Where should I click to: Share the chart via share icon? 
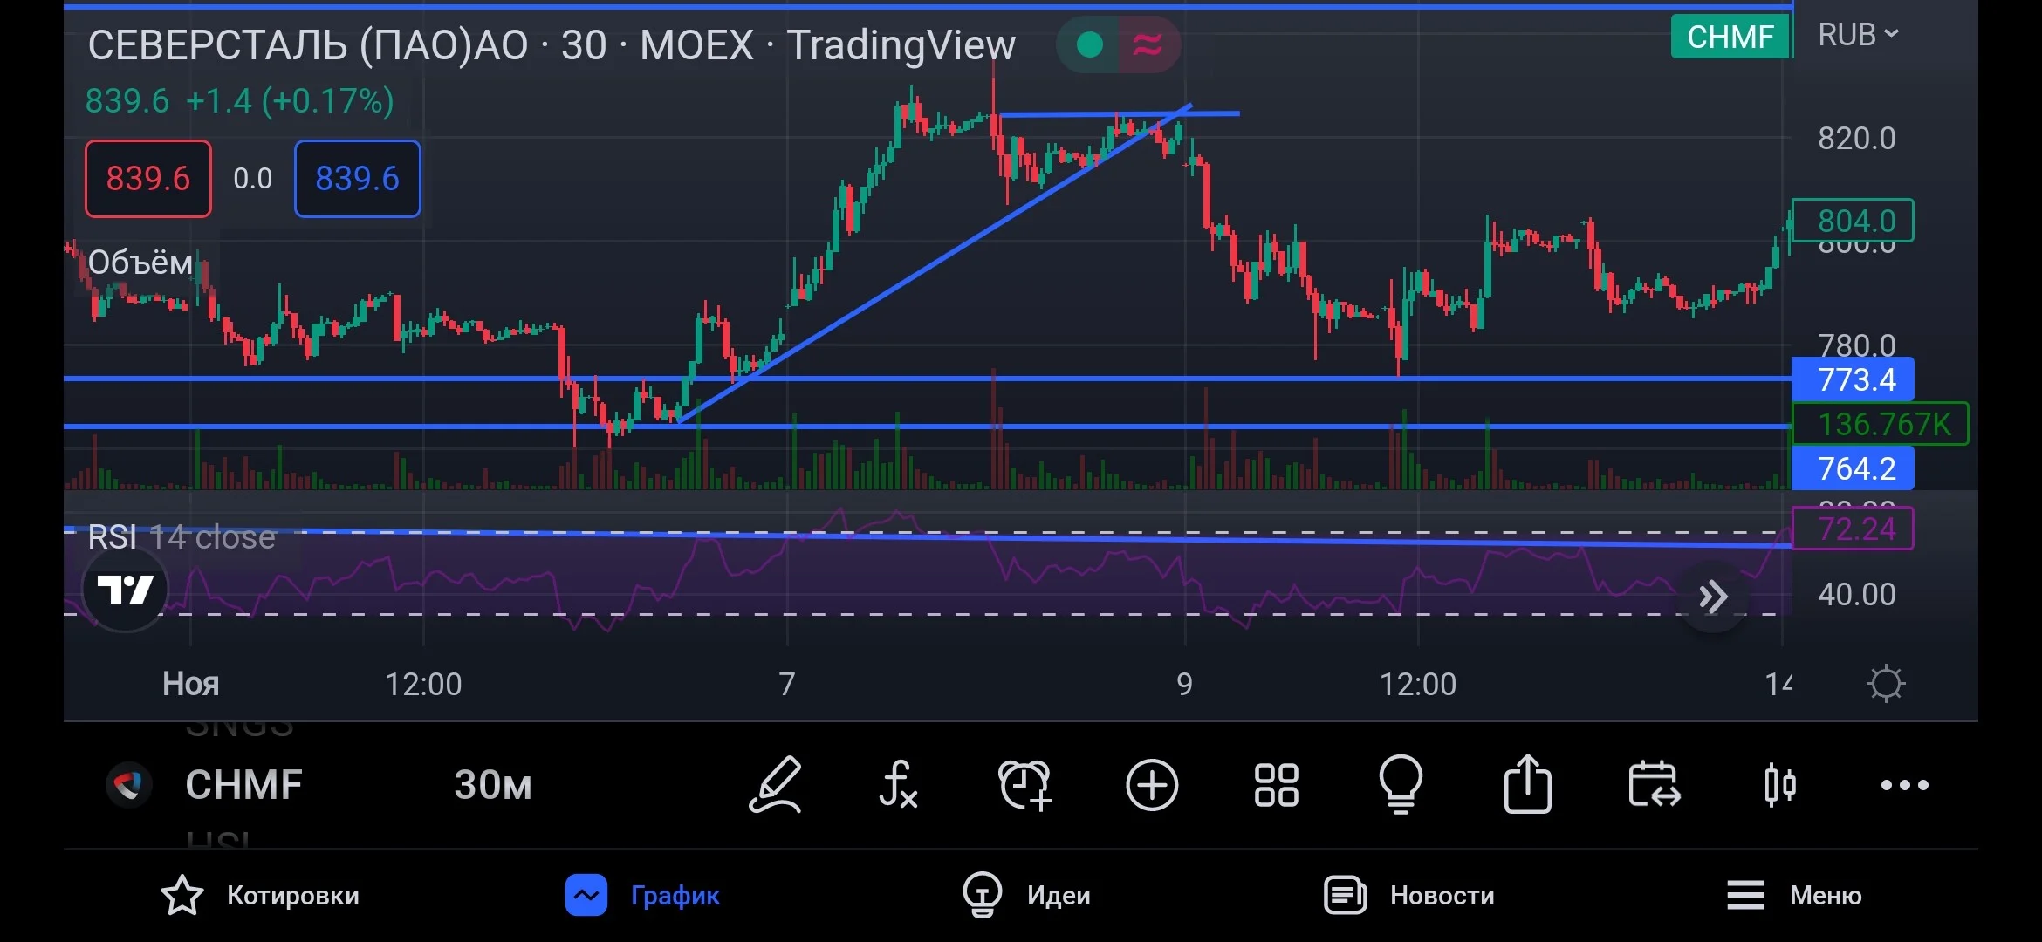click(1527, 783)
